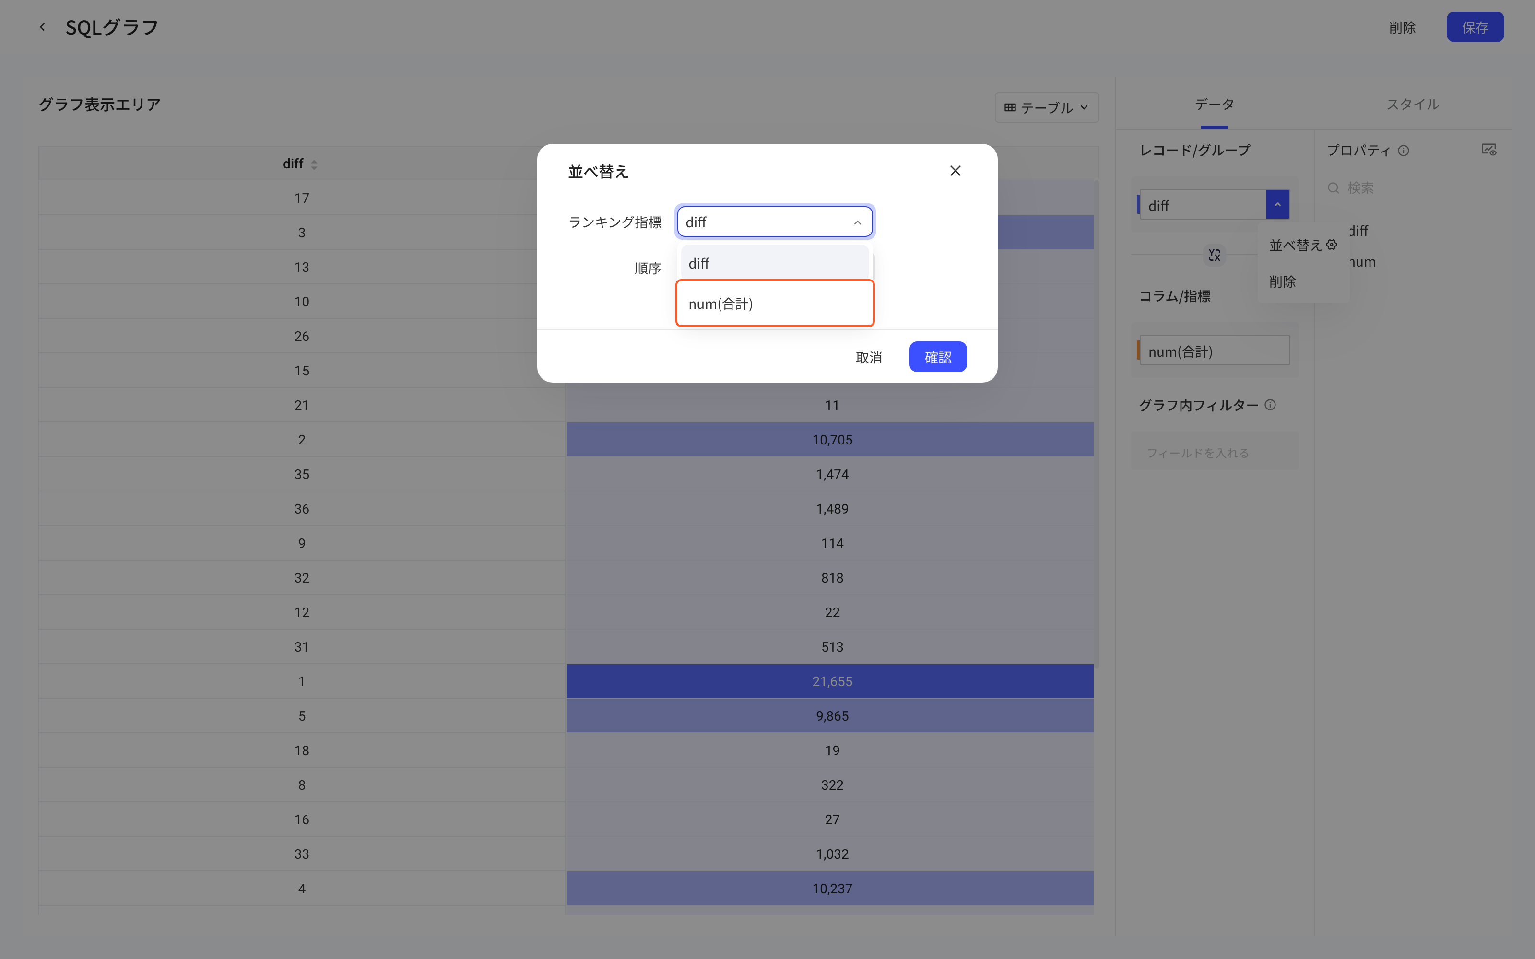Viewport: 1535px width, 959px height.
Task: Click the 1,489 table cell
Action: point(830,509)
